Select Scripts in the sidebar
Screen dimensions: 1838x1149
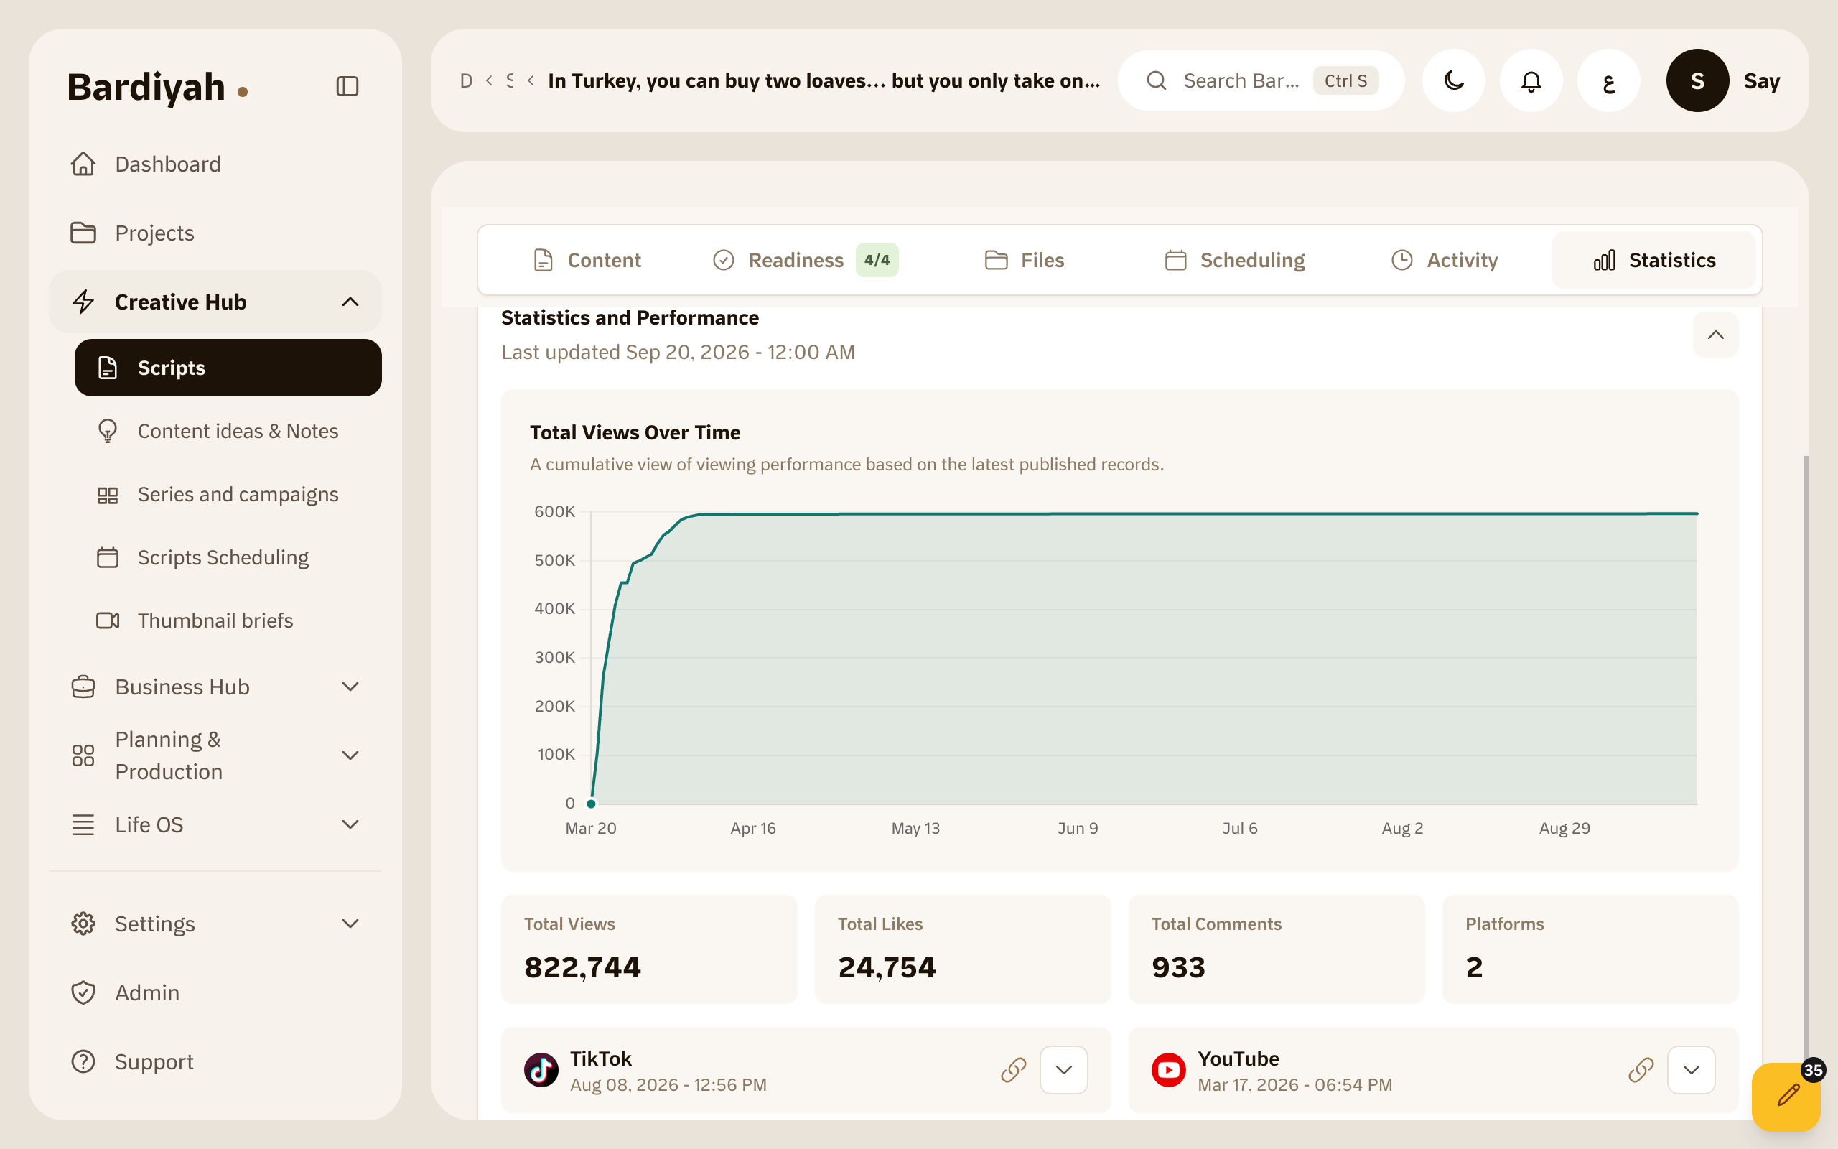coord(228,368)
